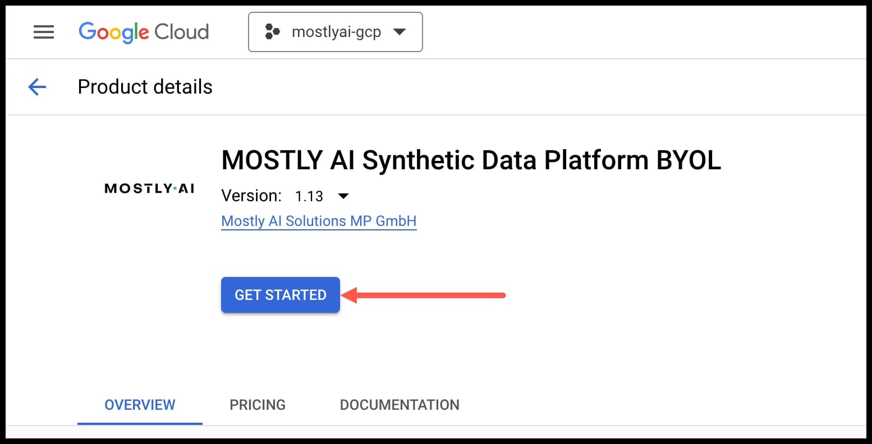Click the Google Cloud logo
Viewport: 872px width, 444px height.
coord(144,32)
